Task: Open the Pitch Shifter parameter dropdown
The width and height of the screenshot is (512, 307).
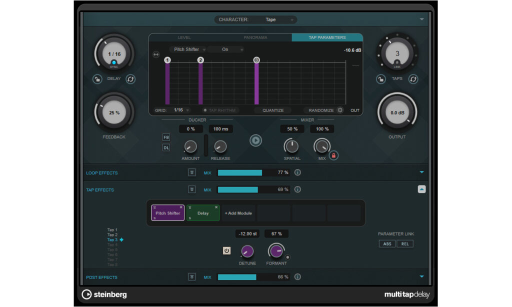Action: 188,49
